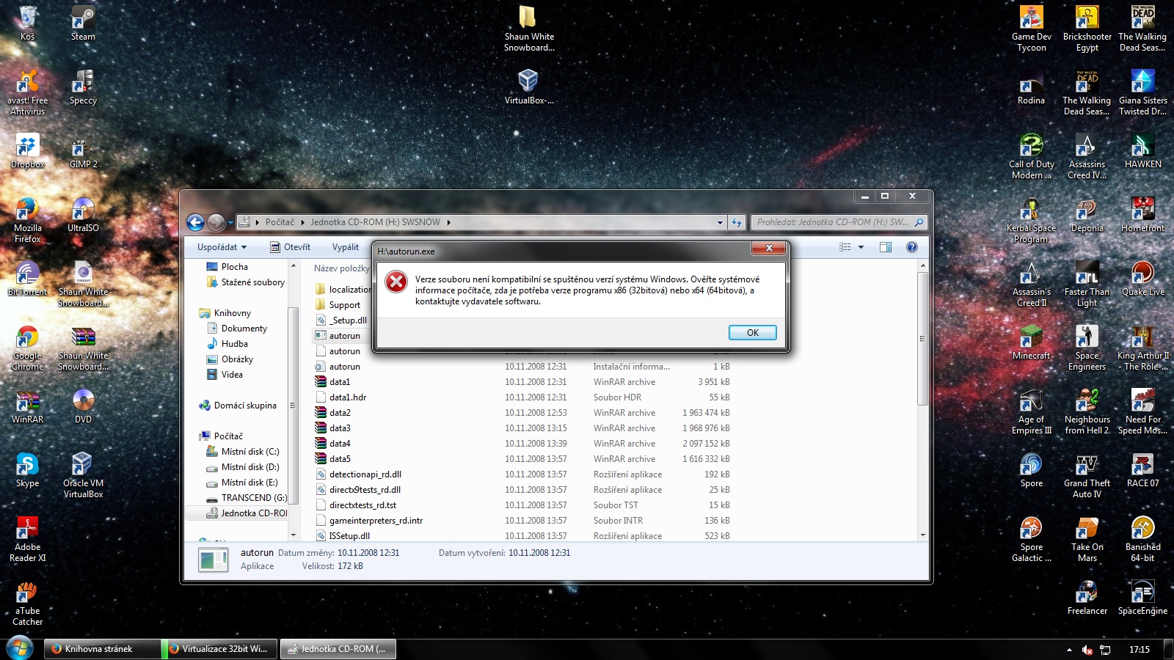Switch to Virtualizace 32bit Firefox taskbar window

[x=220, y=649]
